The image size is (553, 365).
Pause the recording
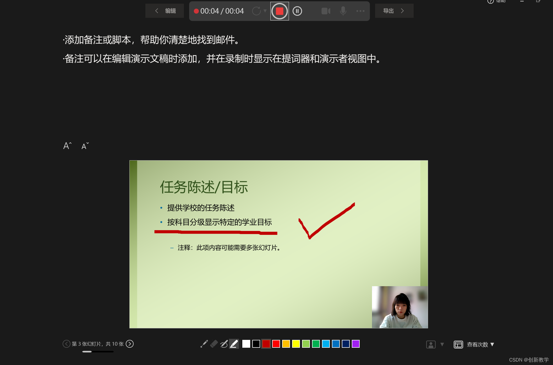(x=297, y=11)
